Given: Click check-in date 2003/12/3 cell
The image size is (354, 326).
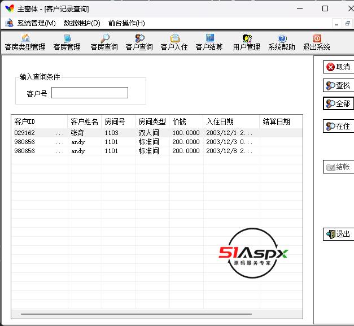Looking at the screenshot, I should pos(229,142).
